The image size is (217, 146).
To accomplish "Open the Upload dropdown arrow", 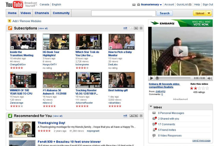I will [209, 13].
